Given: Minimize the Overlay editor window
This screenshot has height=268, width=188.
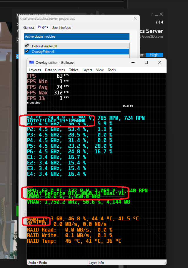Looking at the screenshot, I should click(x=133, y=62).
